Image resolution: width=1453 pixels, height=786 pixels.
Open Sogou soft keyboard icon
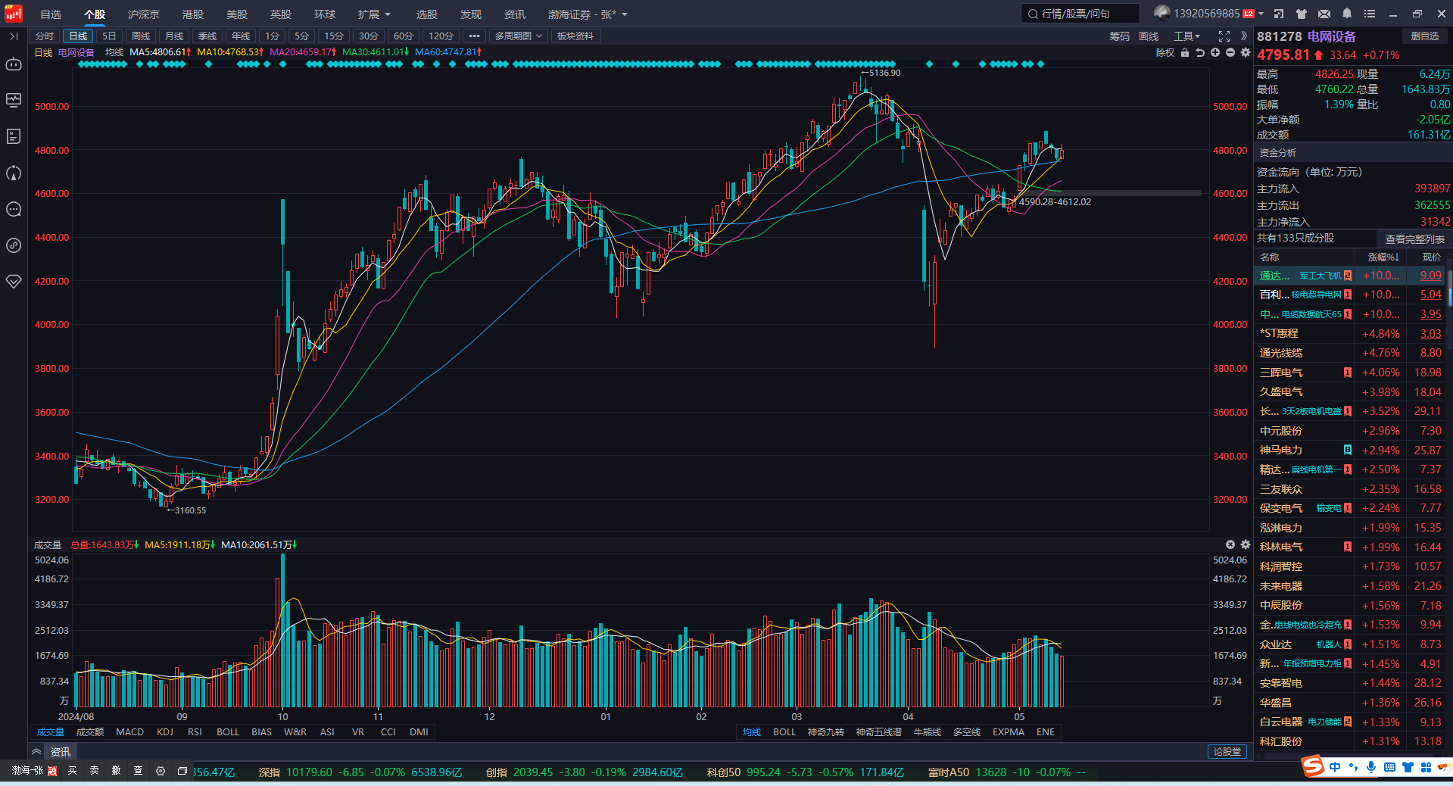(1389, 767)
